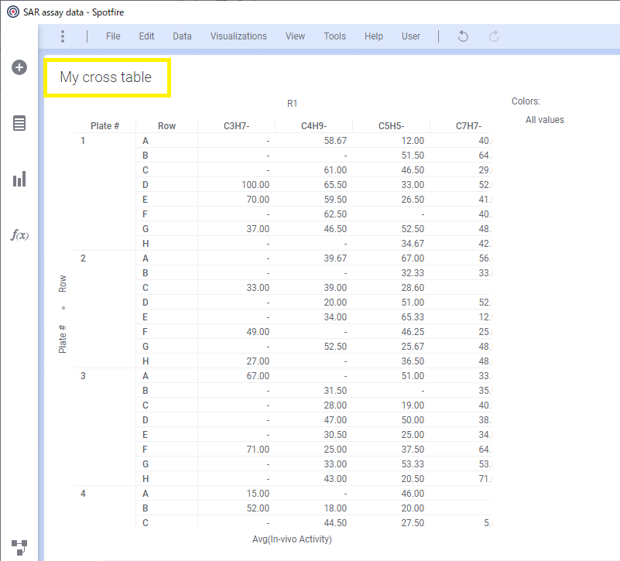Open the Row vertical axis selector
Screen dimensions: 620x561
point(62,284)
